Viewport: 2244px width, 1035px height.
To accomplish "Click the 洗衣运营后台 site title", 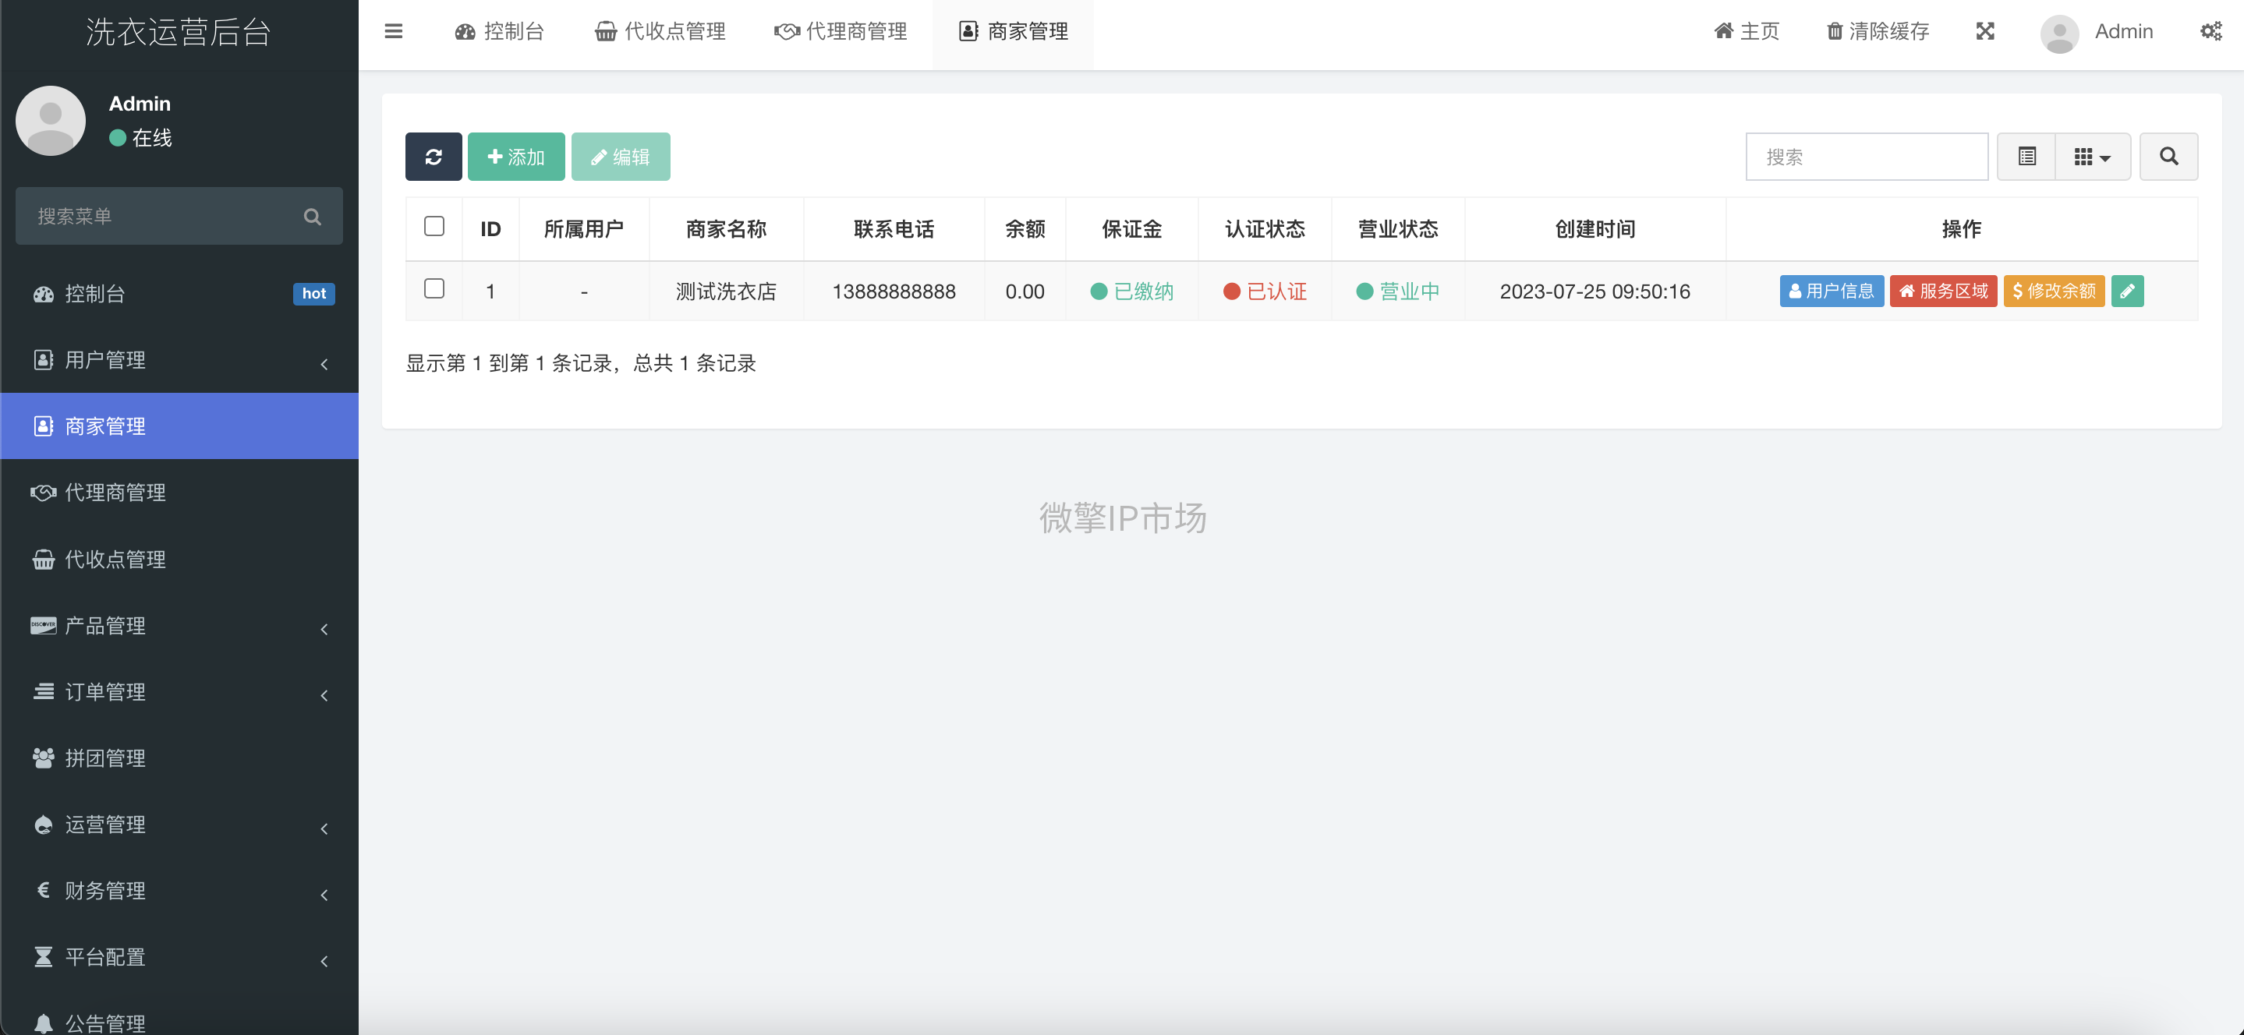I will (x=179, y=32).
